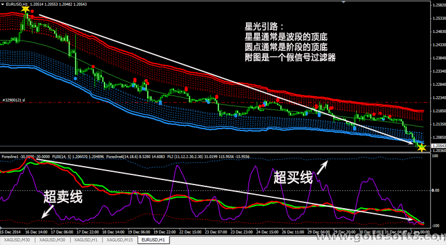Open the first XAGUSD,M30 chart tab
The image size is (446, 245).
pyautogui.click(x=17, y=240)
